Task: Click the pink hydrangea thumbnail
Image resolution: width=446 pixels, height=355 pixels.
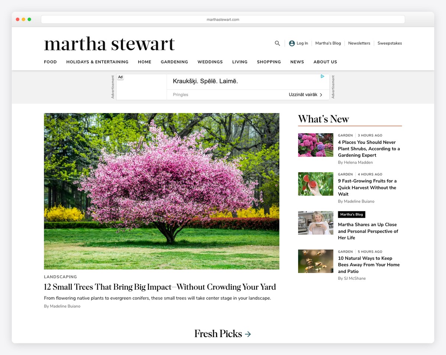Action: [315, 145]
